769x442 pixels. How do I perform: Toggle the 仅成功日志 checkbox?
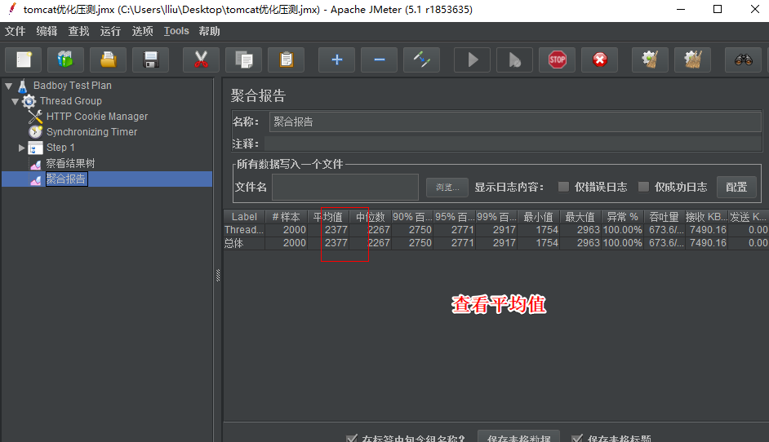[x=643, y=187]
